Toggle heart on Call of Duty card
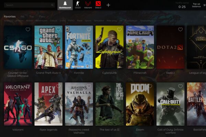Image resolution: width=206 pixels, height=137 pixels. [x=180, y=86]
